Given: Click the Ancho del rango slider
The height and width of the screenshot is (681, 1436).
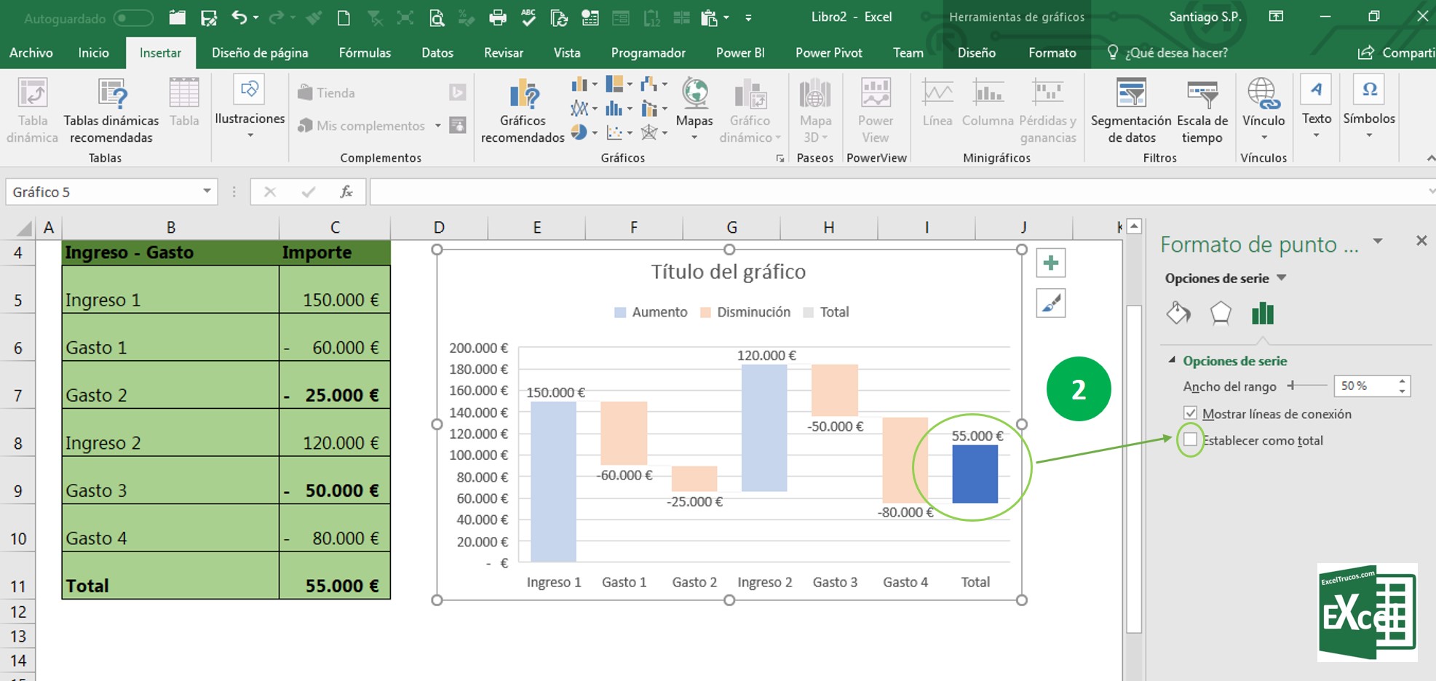Looking at the screenshot, I should pyautogui.click(x=1307, y=386).
